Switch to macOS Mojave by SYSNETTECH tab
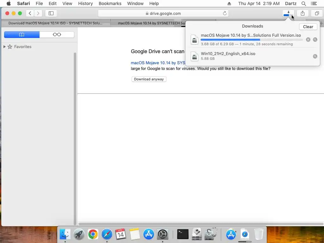Image resolution: width=324 pixels, height=243 pixels. (x=148, y=23)
